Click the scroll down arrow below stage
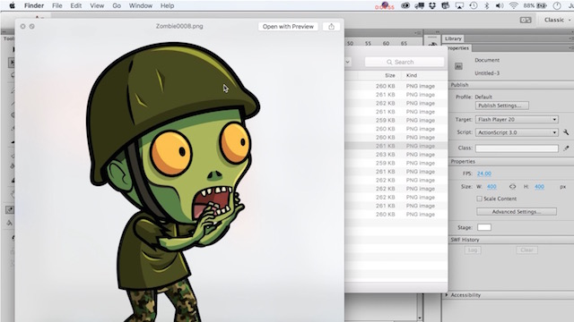The image size is (574, 322). click(420, 318)
